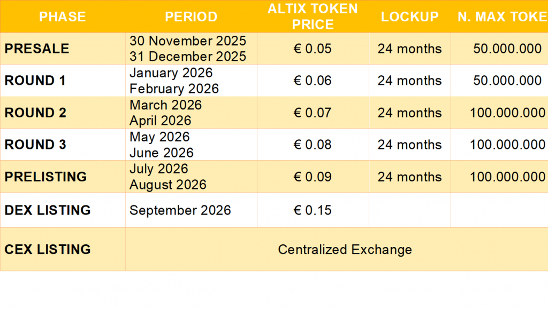Select the September 2026 period cell

180,210
